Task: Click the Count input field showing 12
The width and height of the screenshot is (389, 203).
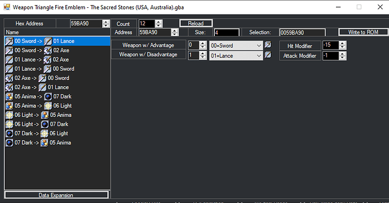Action: pos(147,24)
